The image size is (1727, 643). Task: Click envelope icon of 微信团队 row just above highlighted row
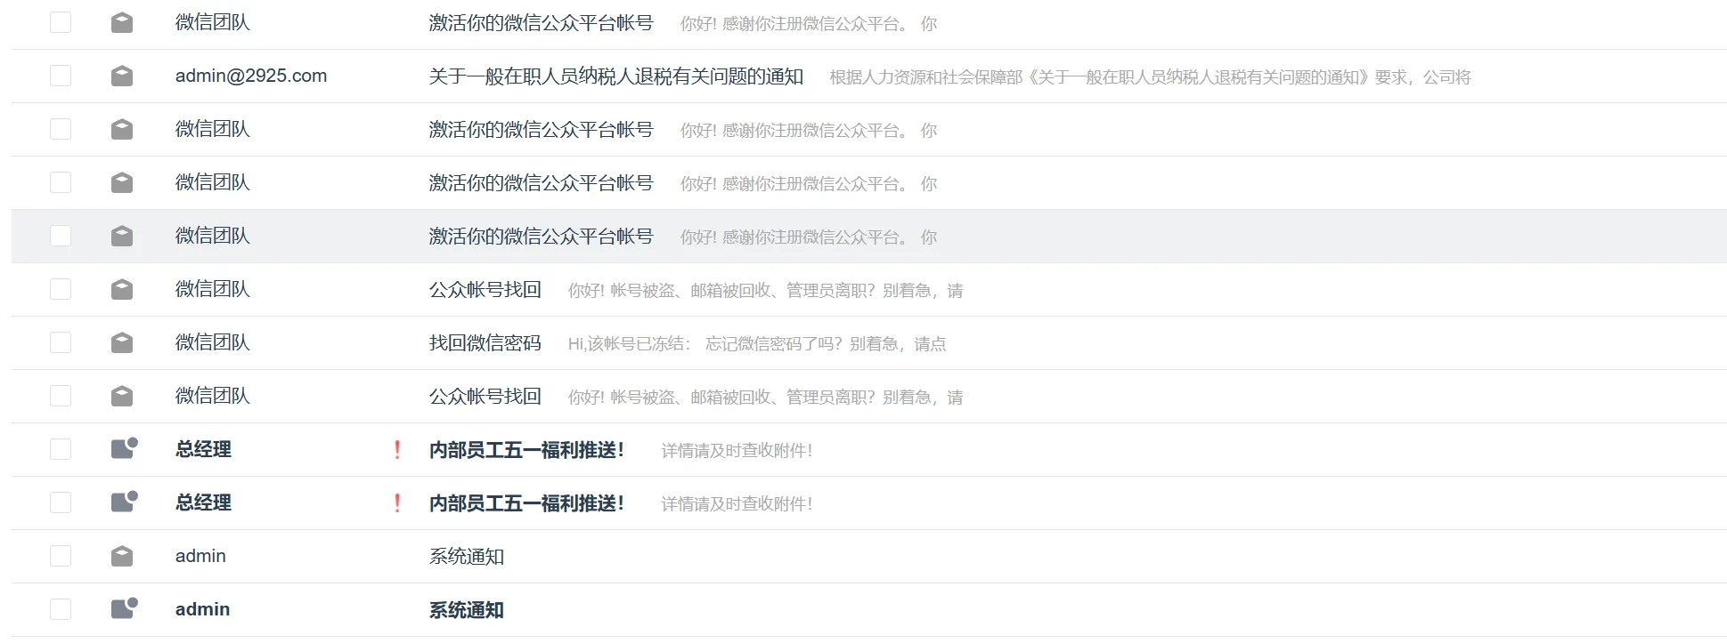click(x=122, y=182)
